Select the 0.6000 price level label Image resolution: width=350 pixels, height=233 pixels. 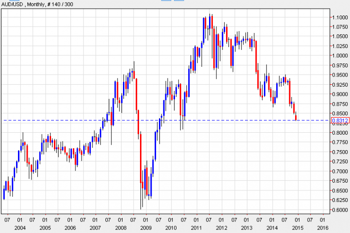click(340, 210)
